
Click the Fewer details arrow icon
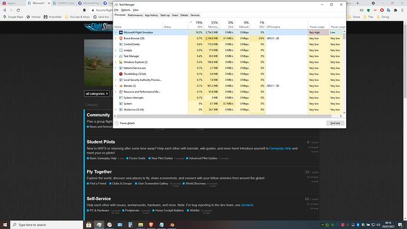click(x=117, y=123)
